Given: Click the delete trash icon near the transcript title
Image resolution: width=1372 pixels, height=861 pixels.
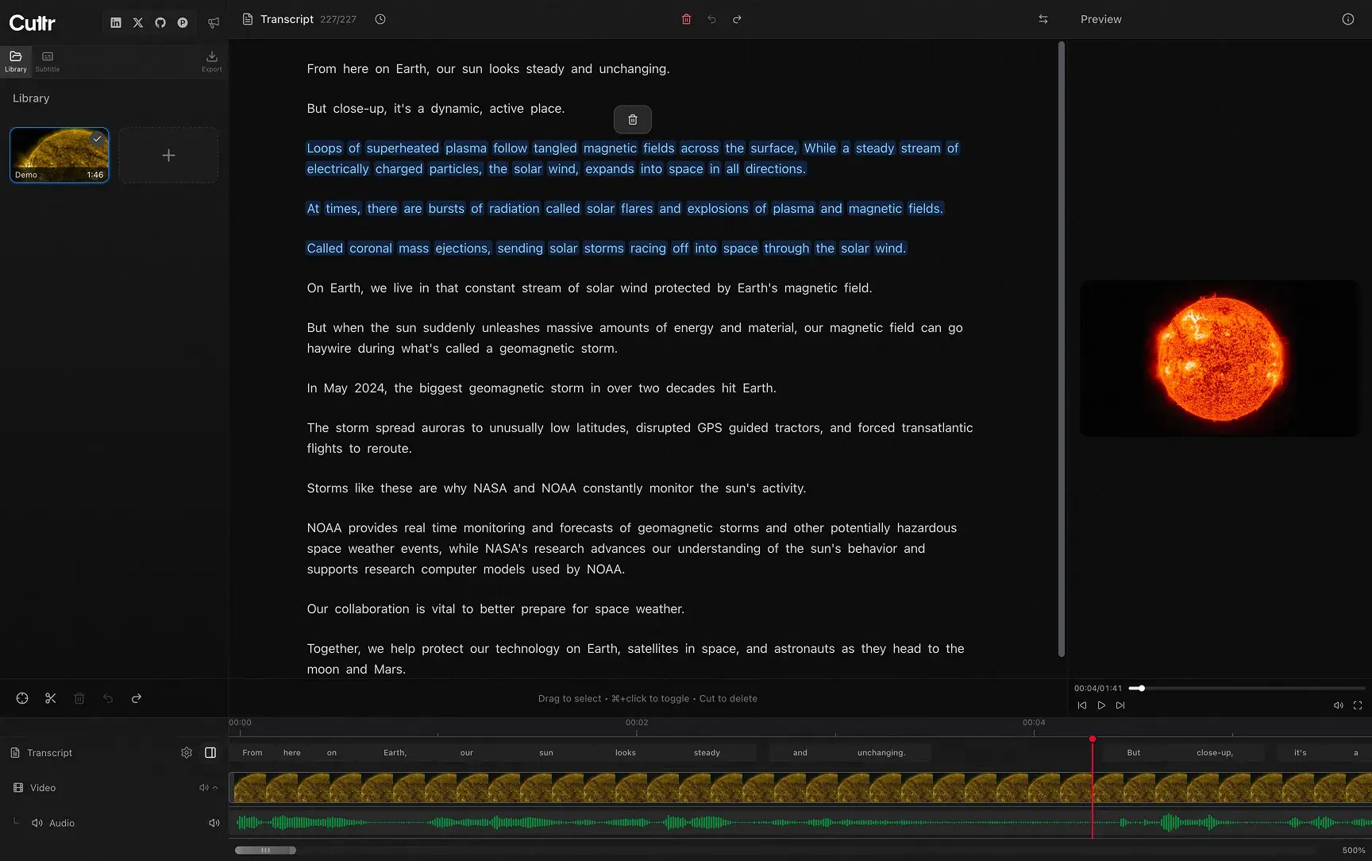Looking at the screenshot, I should (x=686, y=19).
